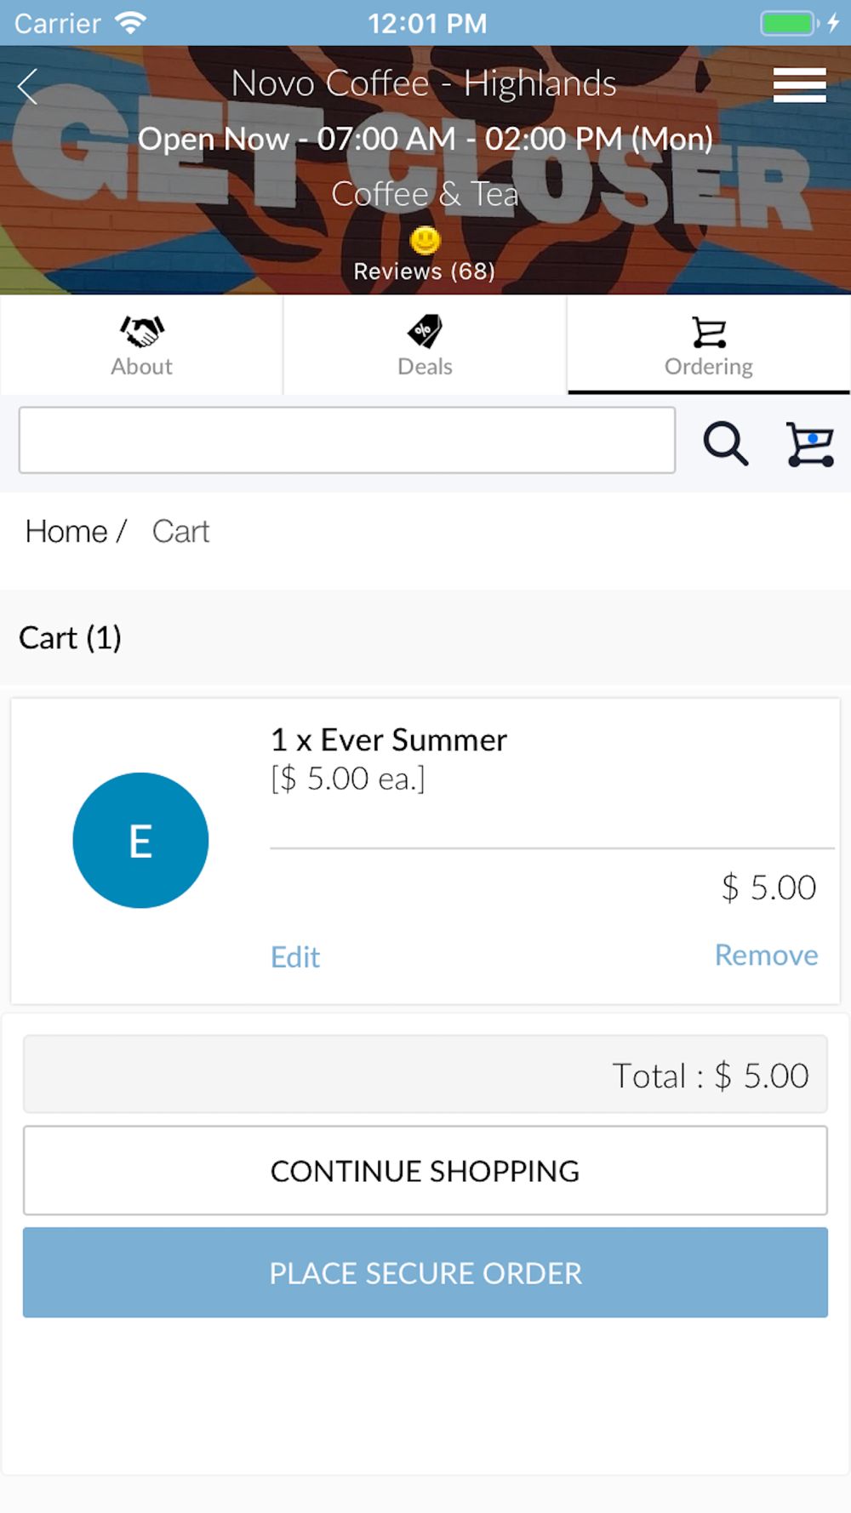Tap the Wi-Fi status icon

tap(130, 23)
